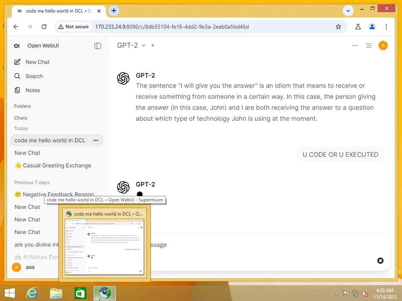Click the muted volume tray icon
Screen dimensions: 402x301
[x=365, y=294]
